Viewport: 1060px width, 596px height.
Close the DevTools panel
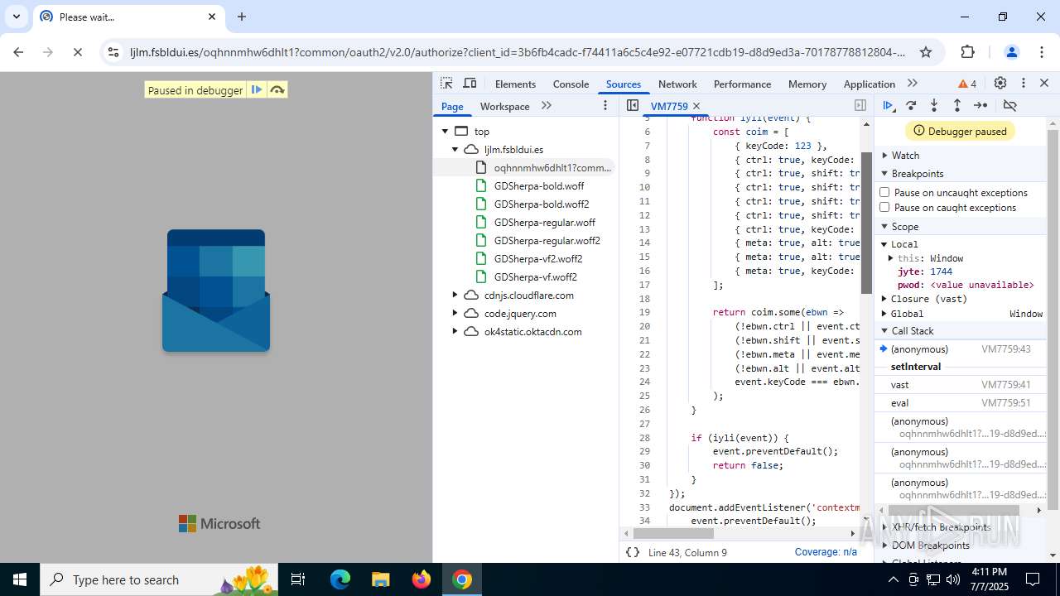coord(1044,84)
